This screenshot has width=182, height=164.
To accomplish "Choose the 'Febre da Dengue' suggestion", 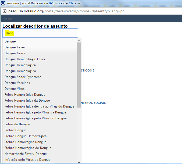I will pos(40,124).
